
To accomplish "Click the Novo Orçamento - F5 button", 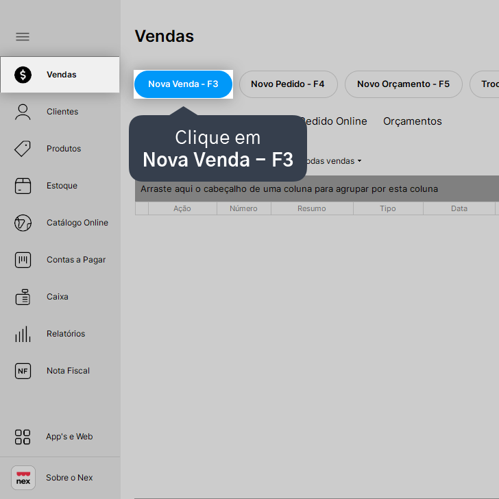I will [x=404, y=84].
